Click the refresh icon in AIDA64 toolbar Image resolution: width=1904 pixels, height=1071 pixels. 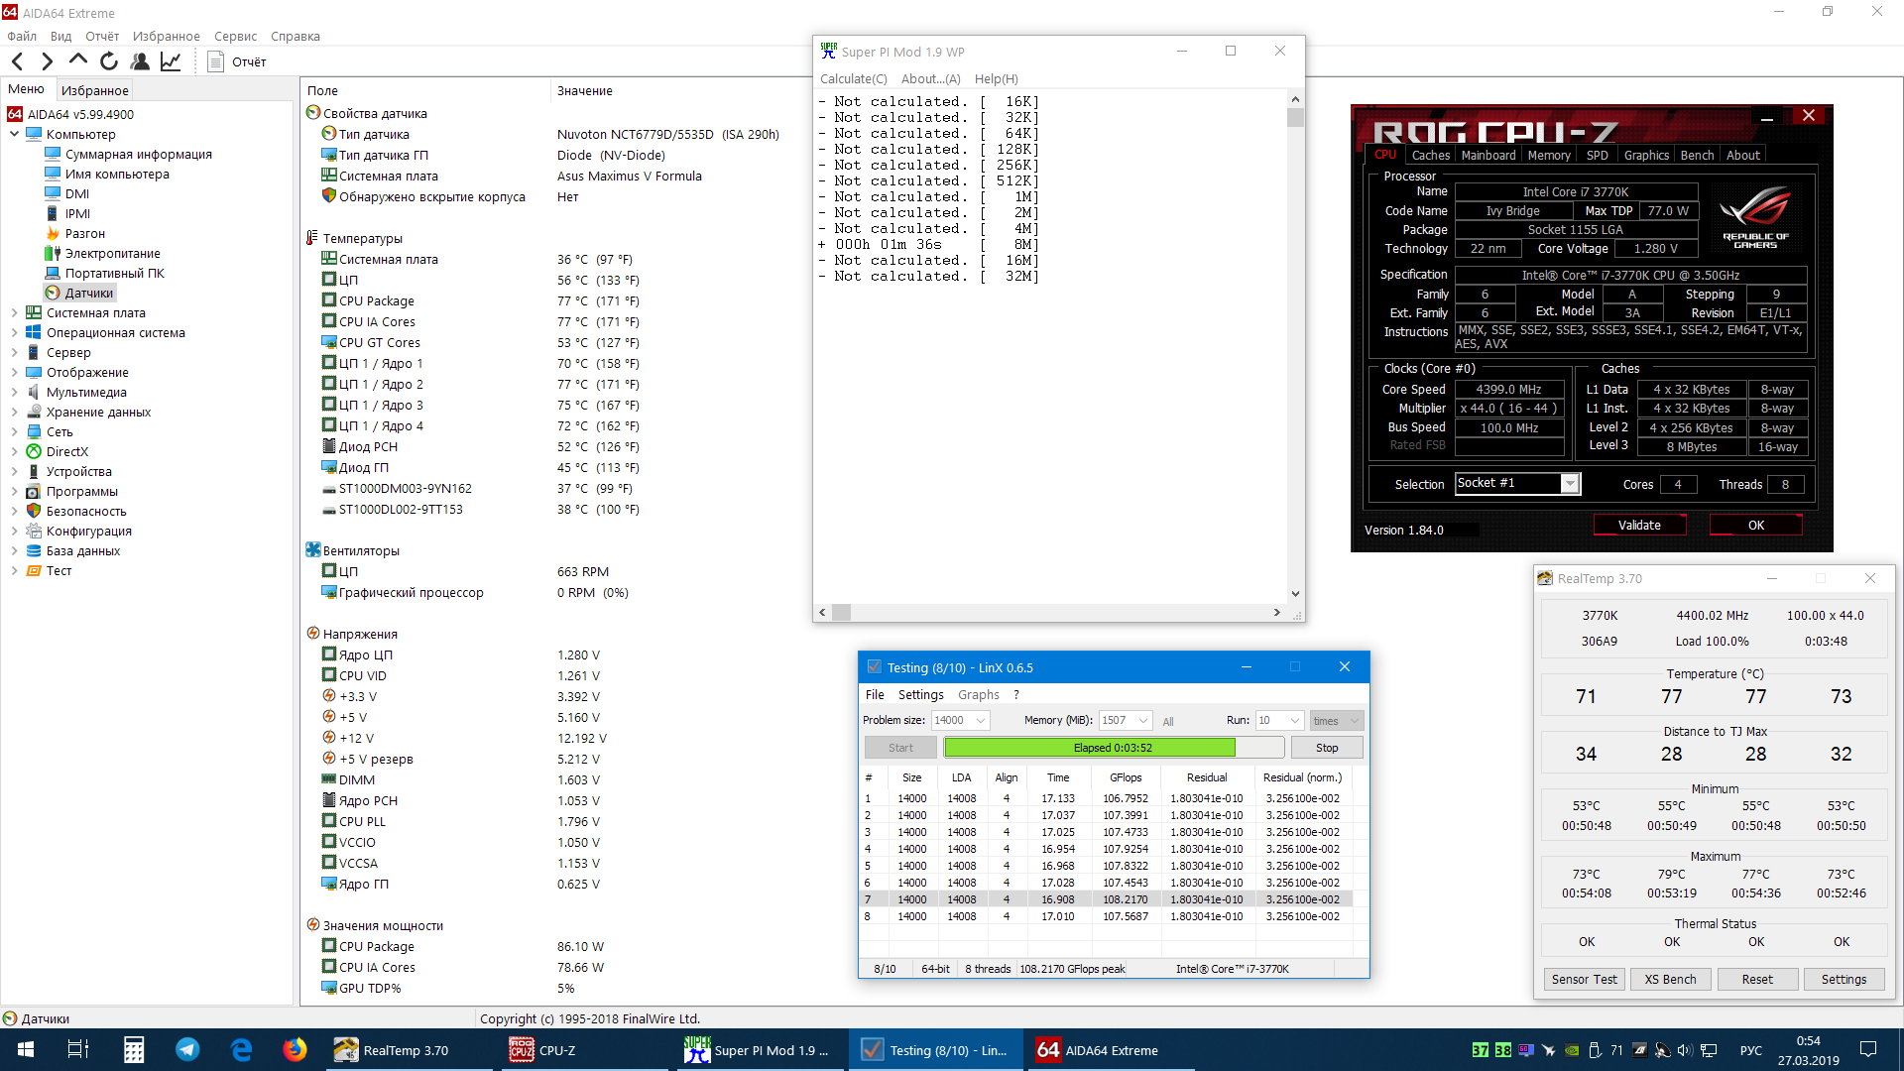[109, 61]
